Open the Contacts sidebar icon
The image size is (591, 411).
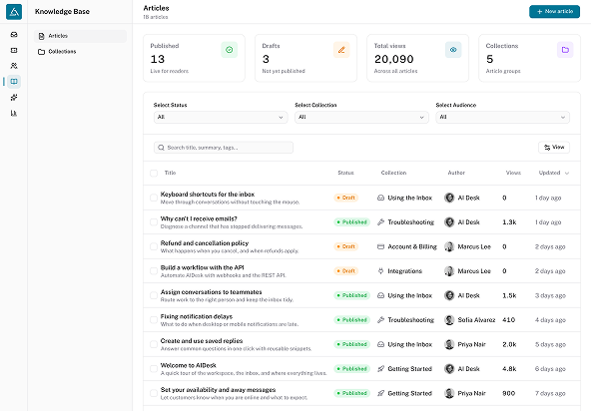[14, 66]
